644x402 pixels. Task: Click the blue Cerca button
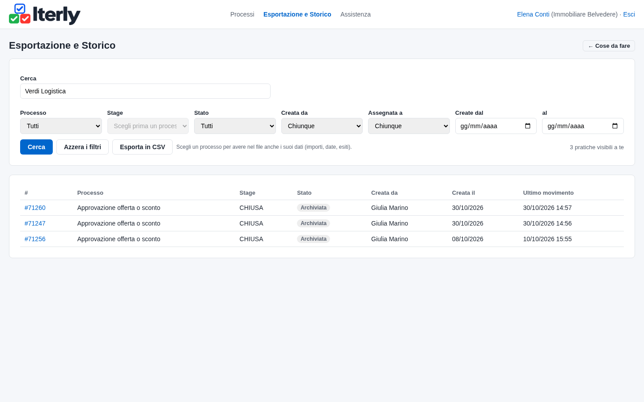click(x=36, y=147)
